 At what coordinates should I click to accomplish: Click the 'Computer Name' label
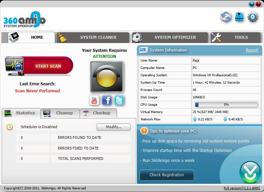pos(152,68)
